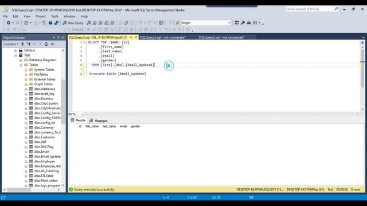Viewport: 367px width, 206px height.
Task: Open the Help menu
Action: [84, 17]
